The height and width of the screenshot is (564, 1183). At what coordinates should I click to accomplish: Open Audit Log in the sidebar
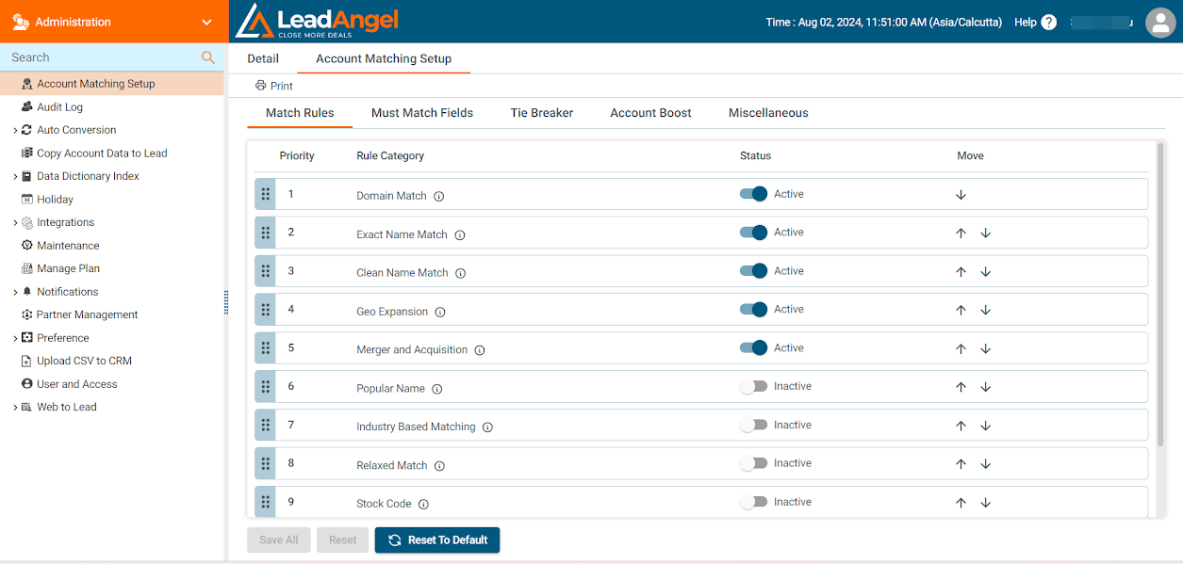tap(59, 107)
